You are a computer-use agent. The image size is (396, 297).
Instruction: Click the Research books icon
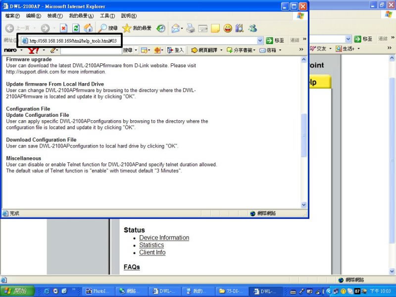coord(240,28)
